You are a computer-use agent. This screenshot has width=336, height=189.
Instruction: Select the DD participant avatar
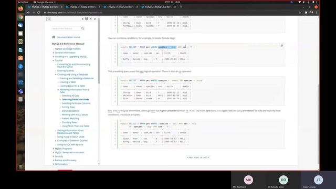tap(283, 180)
